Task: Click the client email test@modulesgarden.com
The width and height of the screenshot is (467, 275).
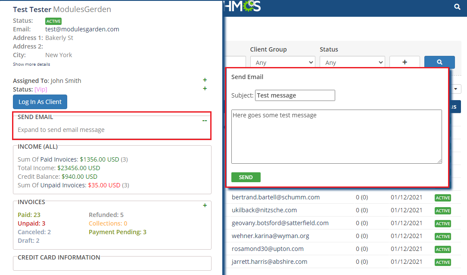Action: 82,29
